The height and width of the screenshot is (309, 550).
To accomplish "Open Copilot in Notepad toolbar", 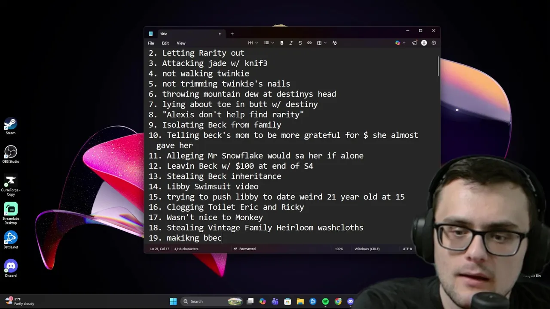I will coord(397,43).
